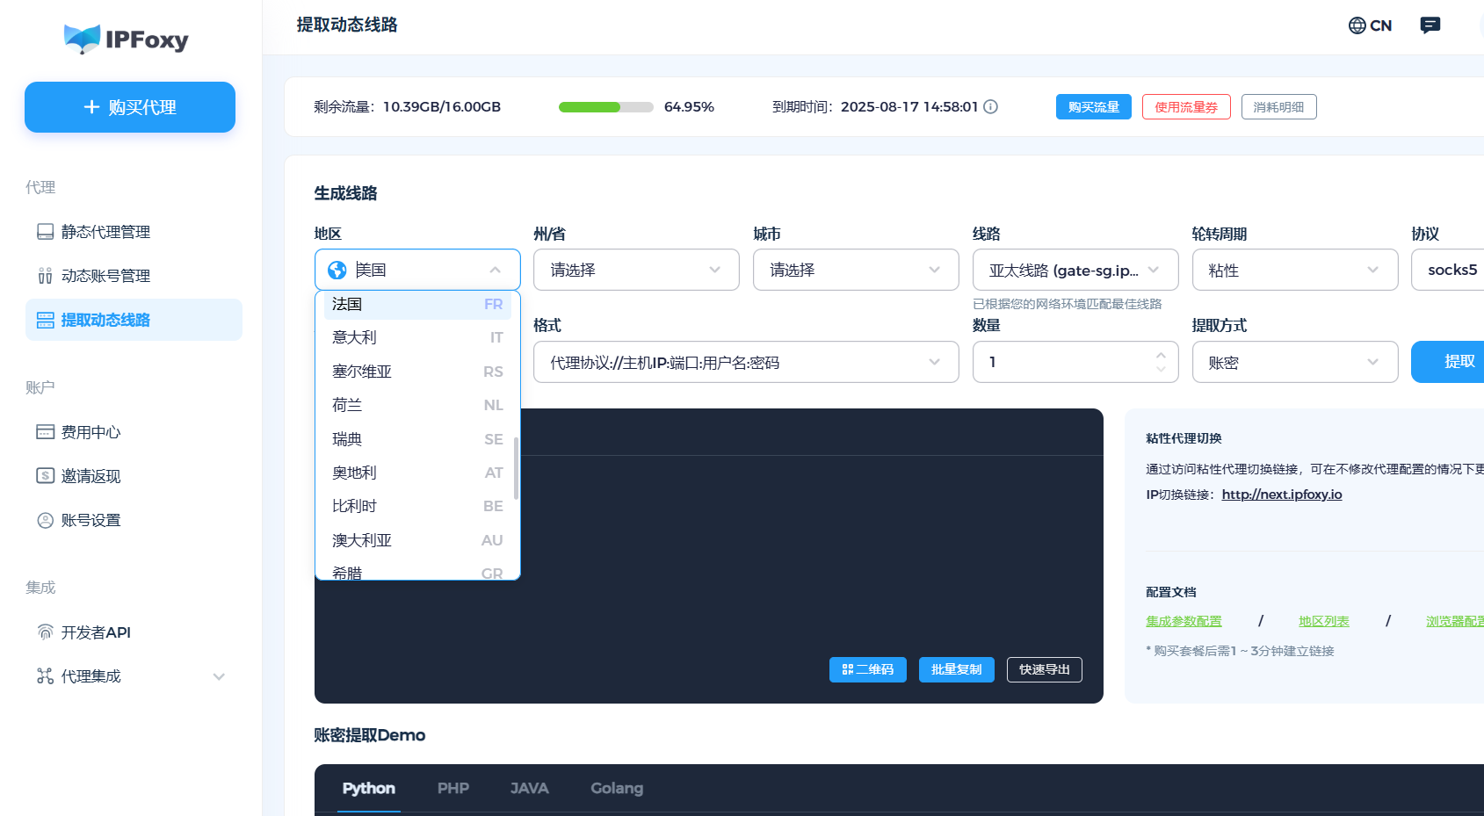The width and height of the screenshot is (1484, 816).
Task: Select 意大利 IT from region list
Action: pos(417,337)
